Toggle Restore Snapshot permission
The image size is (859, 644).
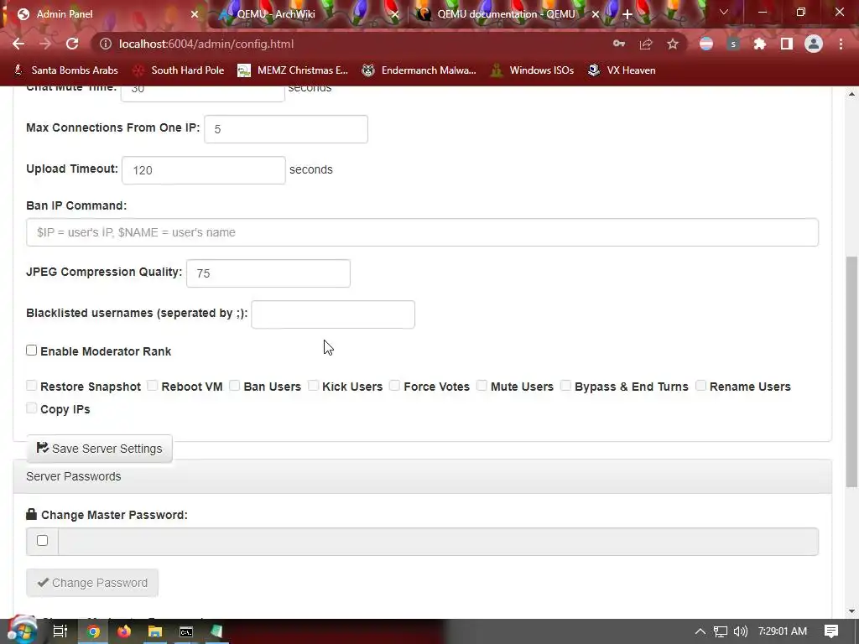click(x=31, y=386)
